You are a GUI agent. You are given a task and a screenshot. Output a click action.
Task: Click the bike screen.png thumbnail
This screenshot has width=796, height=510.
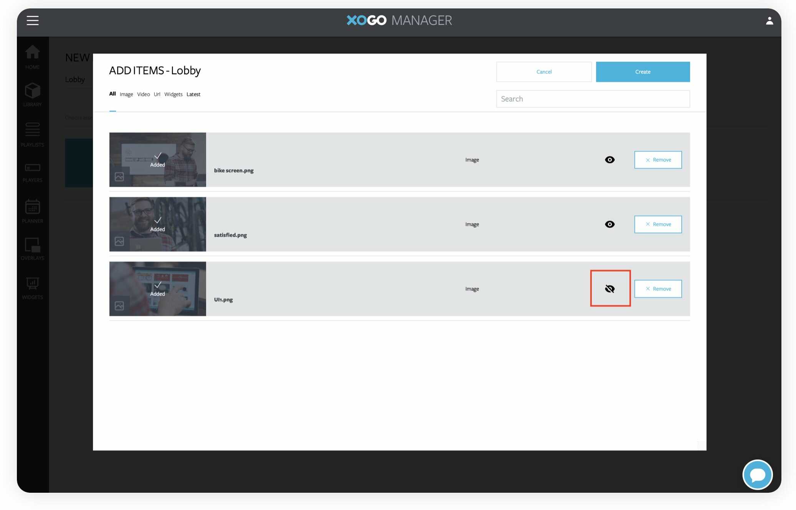[157, 160]
